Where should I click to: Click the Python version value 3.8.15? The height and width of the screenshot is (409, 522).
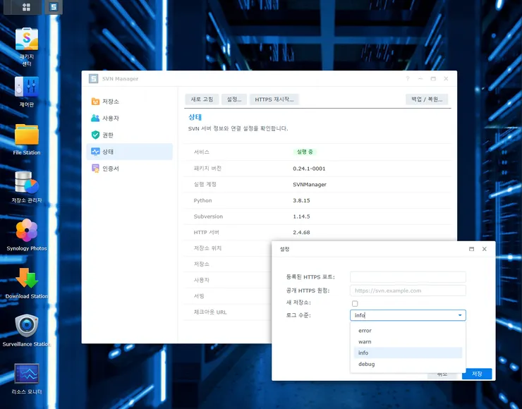(301, 200)
